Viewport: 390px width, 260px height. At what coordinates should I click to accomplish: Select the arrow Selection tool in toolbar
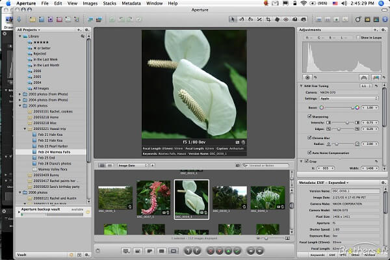click(233, 19)
